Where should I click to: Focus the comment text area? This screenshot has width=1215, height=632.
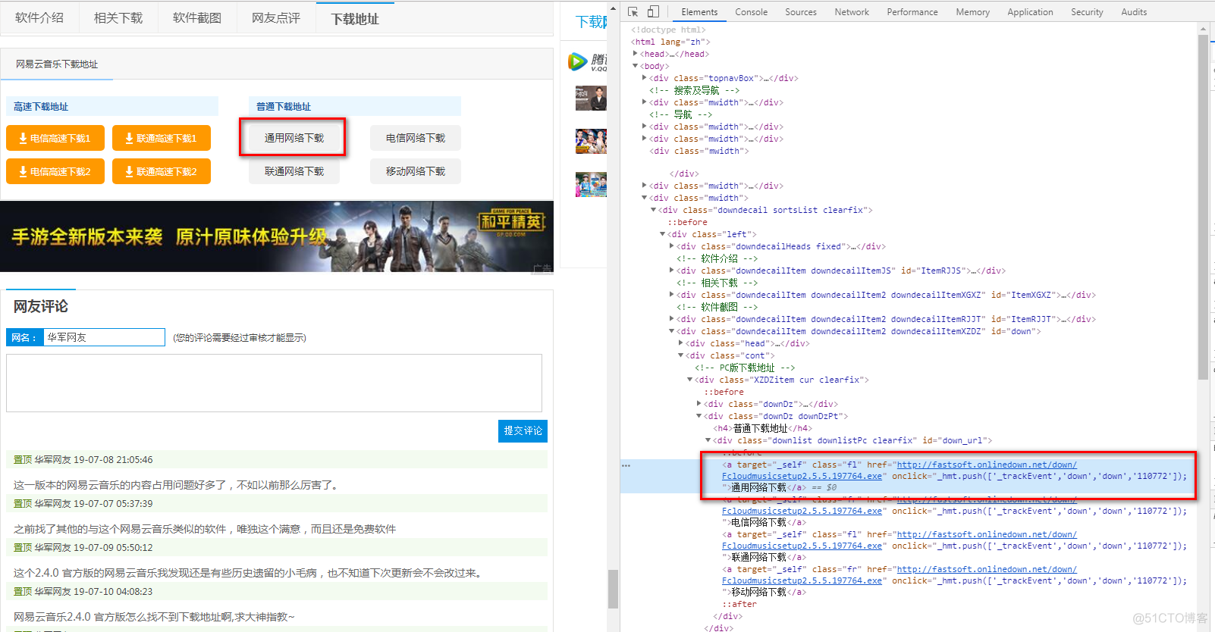[x=274, y=383]
